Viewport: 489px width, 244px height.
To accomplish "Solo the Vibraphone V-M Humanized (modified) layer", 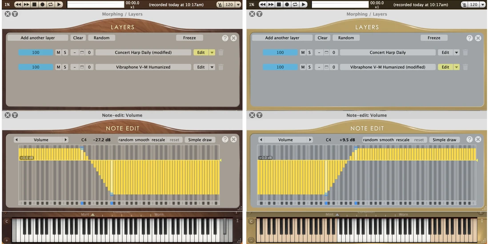I will [x=309, y=67].
